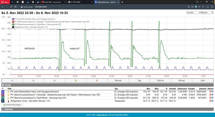215x117 pixels.
Task: Click the Woche time range button
Action: click(160, 80)
